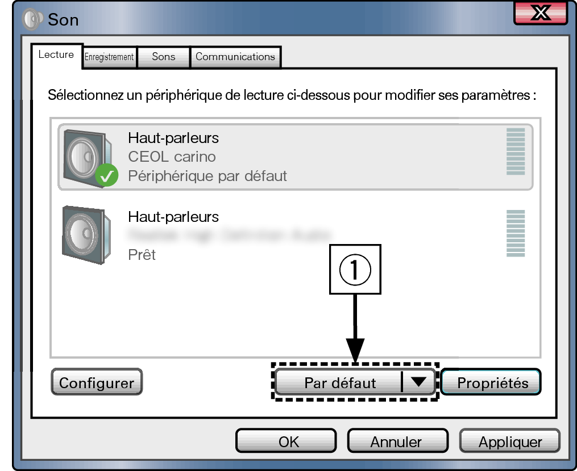Viewport: 577px width, 471px height.
Task: Select the Haut-parleurs CEOL carino device
Action: pyautogui.click(x=296, y=157)
